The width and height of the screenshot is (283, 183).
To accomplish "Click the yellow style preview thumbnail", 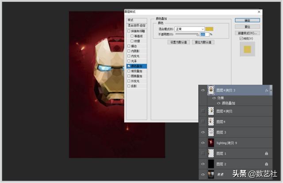I will [x=247, y=49].
